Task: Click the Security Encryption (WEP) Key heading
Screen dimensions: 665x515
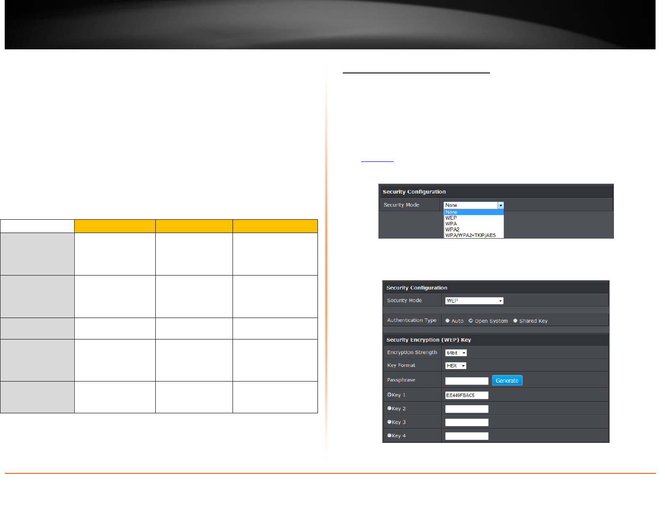Action: click(x=429, y=340)
